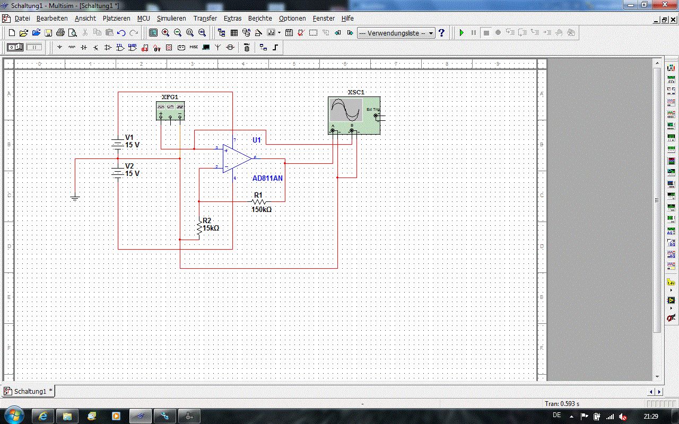Expand the measurement probe arrow below 1.4v

tap(671, 290)
